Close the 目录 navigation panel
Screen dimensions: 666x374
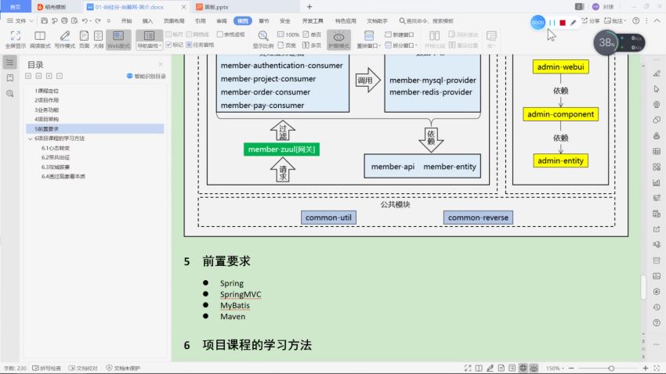tap(161, 64)
